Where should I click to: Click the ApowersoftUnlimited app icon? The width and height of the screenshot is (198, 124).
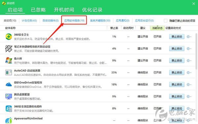[9, 120]
